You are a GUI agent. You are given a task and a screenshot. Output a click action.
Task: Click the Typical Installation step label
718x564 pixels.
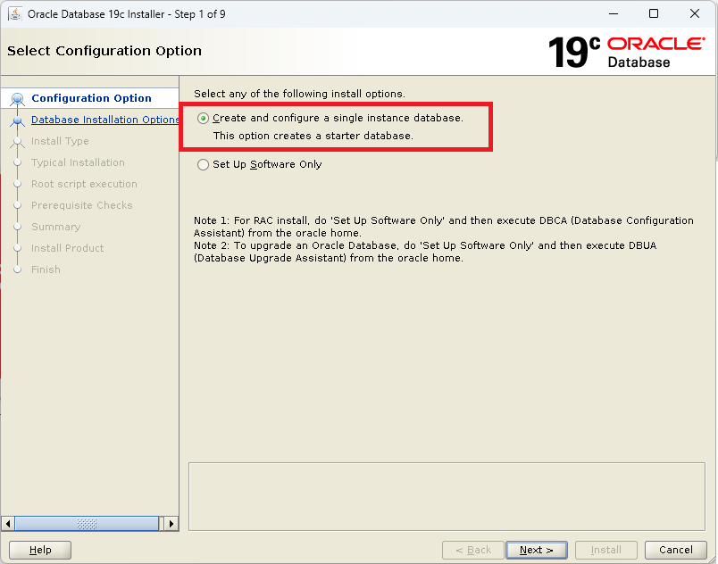tap(78, 162)
